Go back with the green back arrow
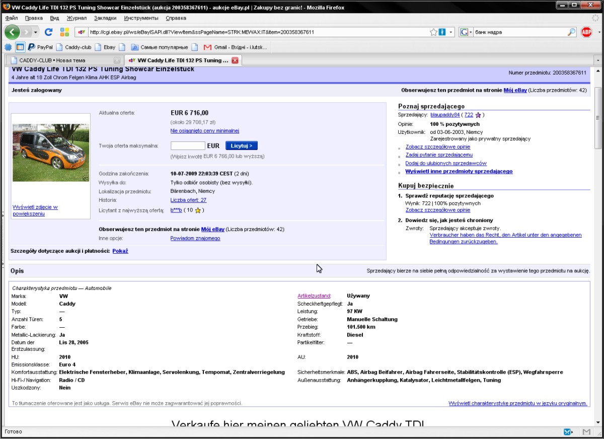Viewport: 604px width, 439px height. pyautogui.click(x=12, y=32)
